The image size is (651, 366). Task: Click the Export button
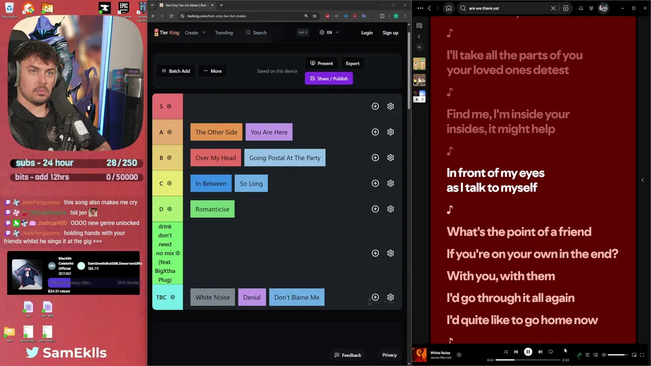(352, 64)
